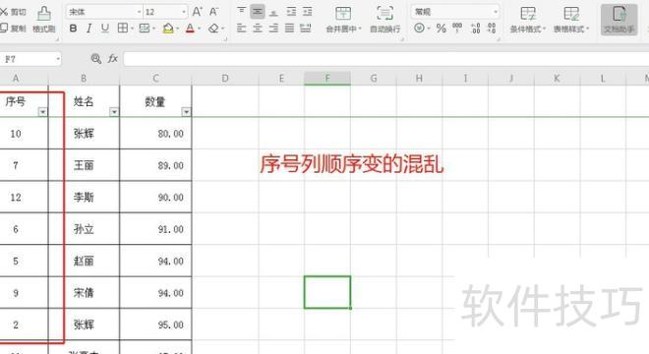Increase font size with A+ icon
This screenshot has width=649, height=354.
(198, 12)
